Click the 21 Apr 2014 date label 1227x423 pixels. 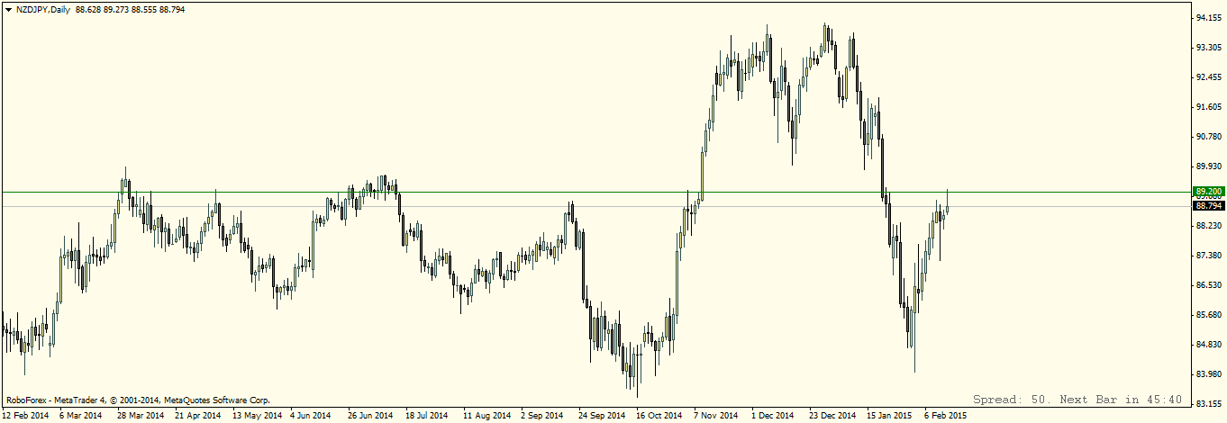click(x=198, y=416)
